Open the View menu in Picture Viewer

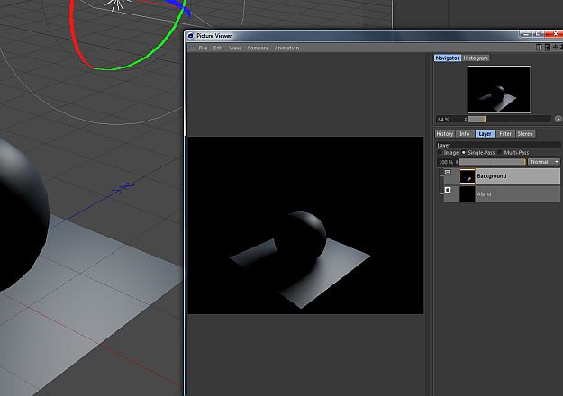click(235, 48)
